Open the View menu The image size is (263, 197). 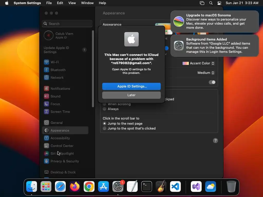click(72, 3)
